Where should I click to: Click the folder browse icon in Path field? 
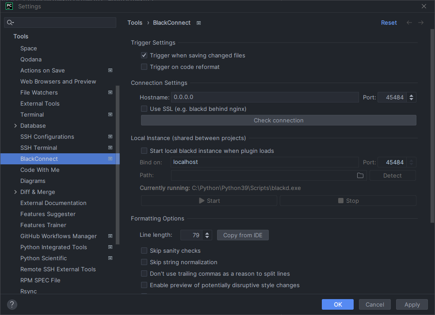tap(360, 175)
